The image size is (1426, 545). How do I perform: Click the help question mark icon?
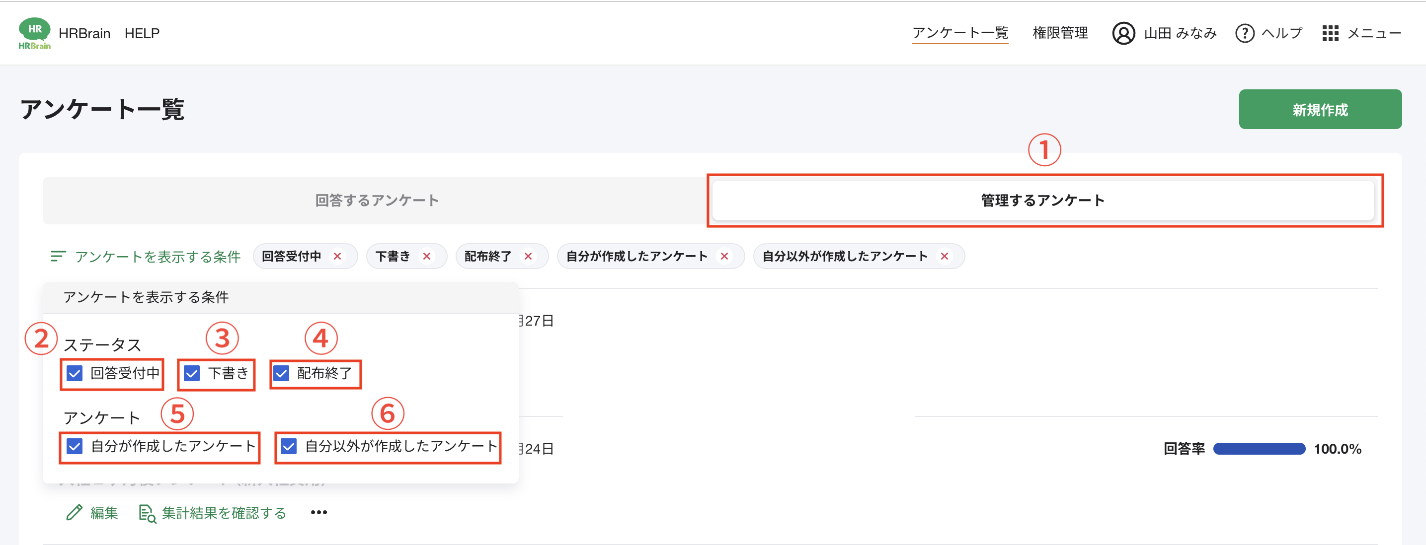(x=1245, y=33)
